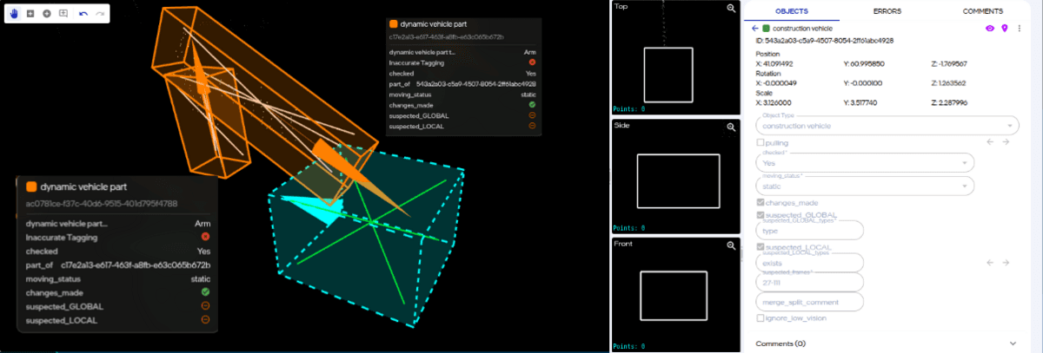
Task: Enable the ignore_low_vision checkbox
Action: coord(761,318)
